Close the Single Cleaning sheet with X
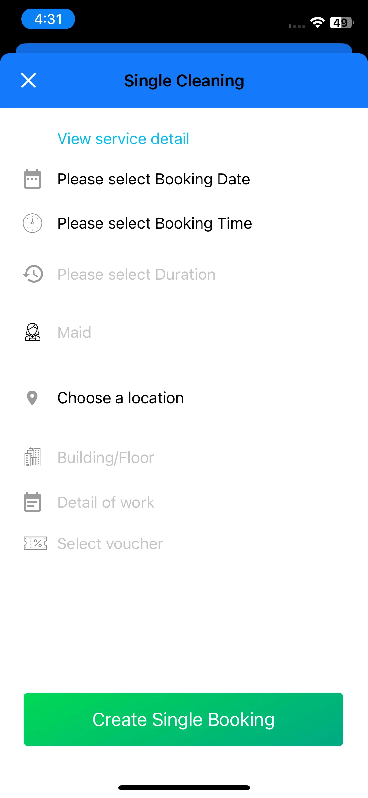 pyautogui.click(x=28, y=81)
